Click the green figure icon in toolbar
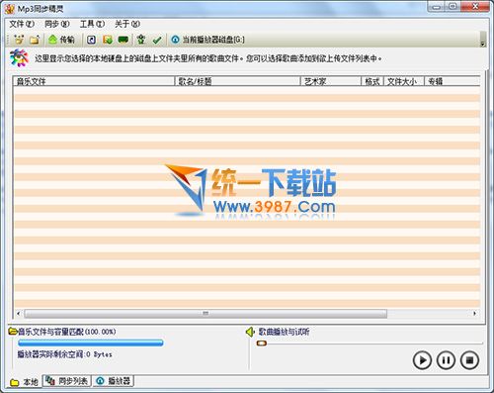Viewport: 494px width, 393px height. click(141, 40)
